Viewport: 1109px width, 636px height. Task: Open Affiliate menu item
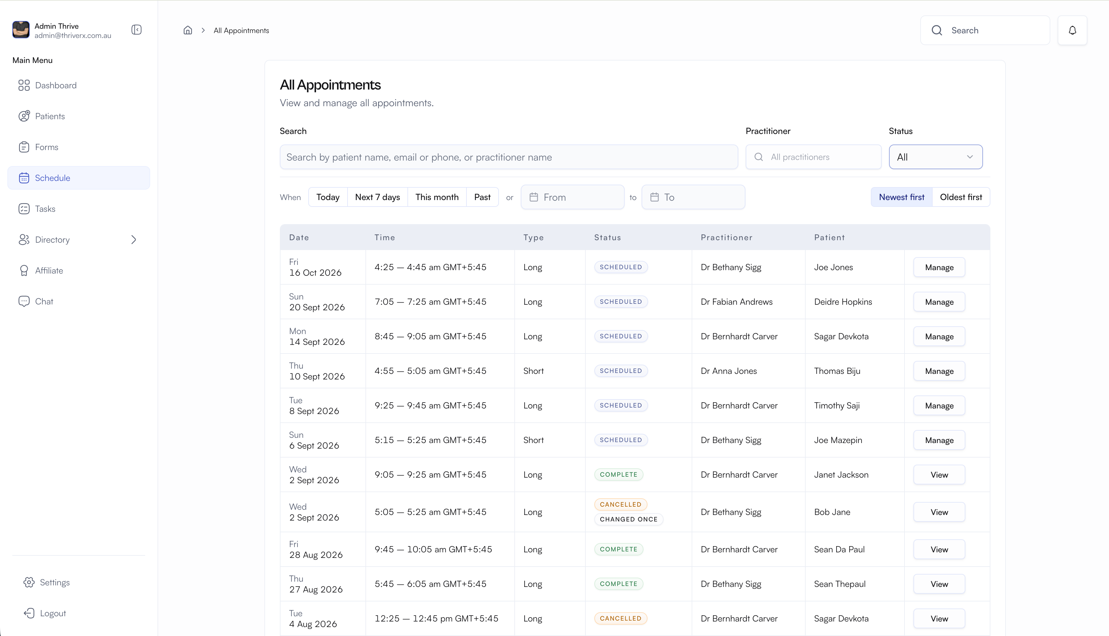point(79,270)
